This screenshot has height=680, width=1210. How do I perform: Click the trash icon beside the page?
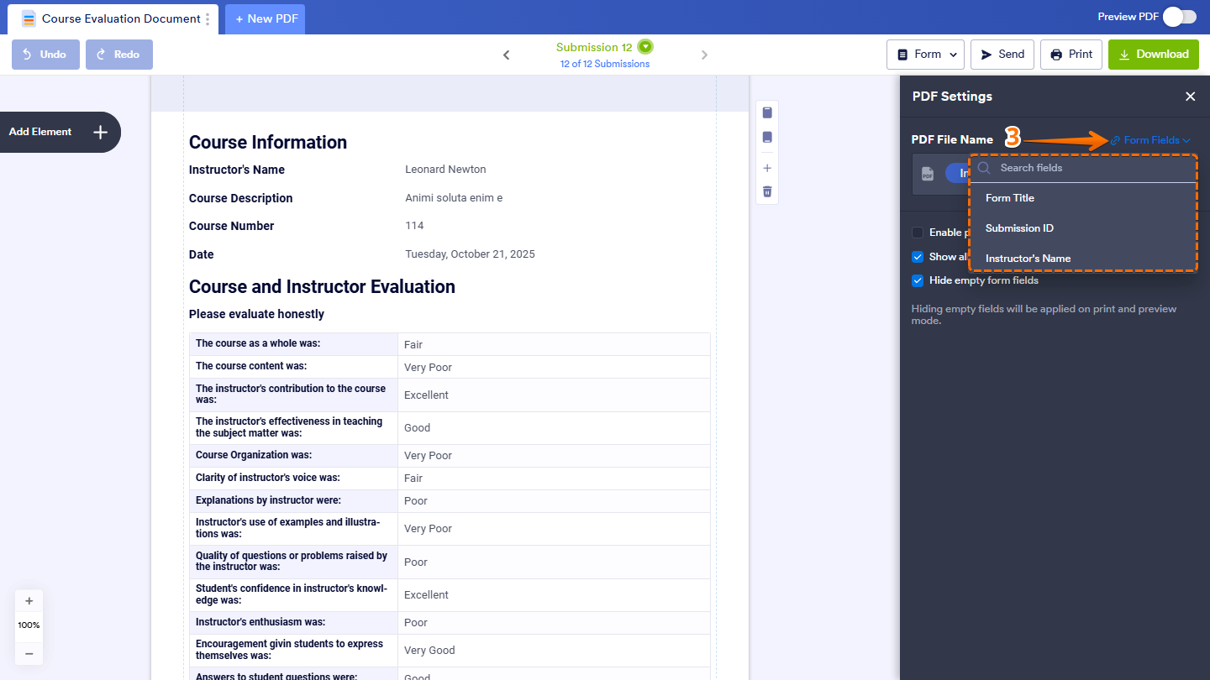click(x=766, y=192)
